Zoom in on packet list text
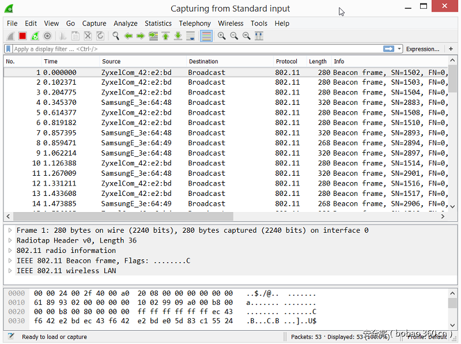The height and width of the screenshot is (344, 461). coord(222,36)
